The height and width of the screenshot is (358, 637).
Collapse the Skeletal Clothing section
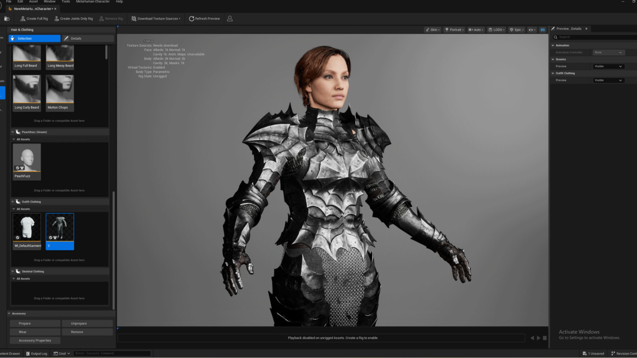coord(13,272)
